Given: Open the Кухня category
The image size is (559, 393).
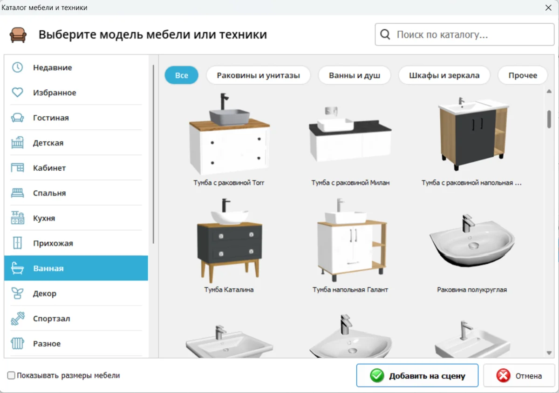Looking at the screenshot, I should click(x=76, y=218).
